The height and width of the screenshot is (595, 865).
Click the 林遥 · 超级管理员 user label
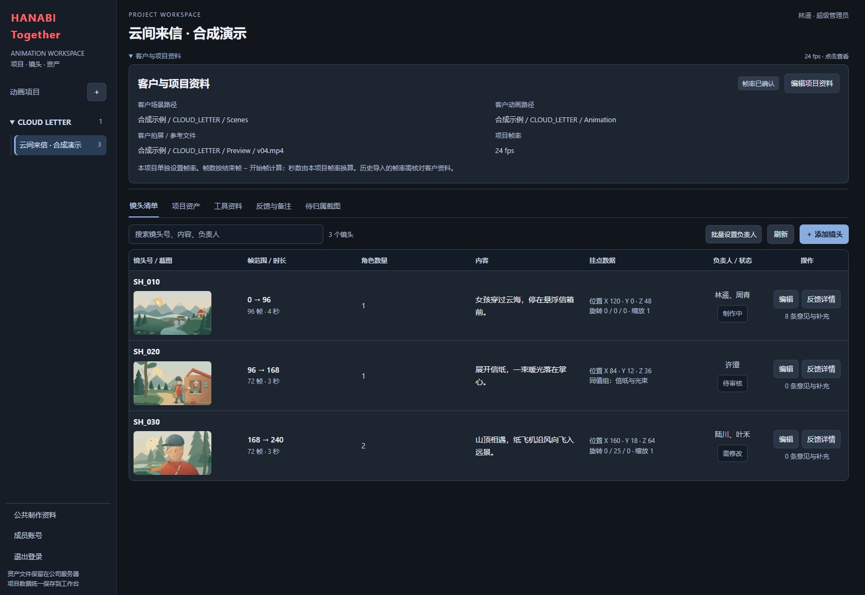(x=823, y=16)
